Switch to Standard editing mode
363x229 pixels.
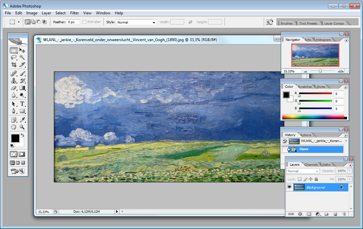point(14,154)
